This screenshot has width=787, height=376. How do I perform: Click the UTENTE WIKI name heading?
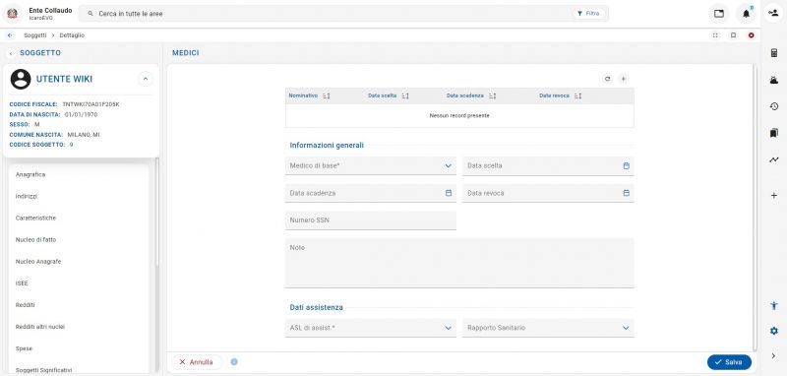tap(64, 80)
